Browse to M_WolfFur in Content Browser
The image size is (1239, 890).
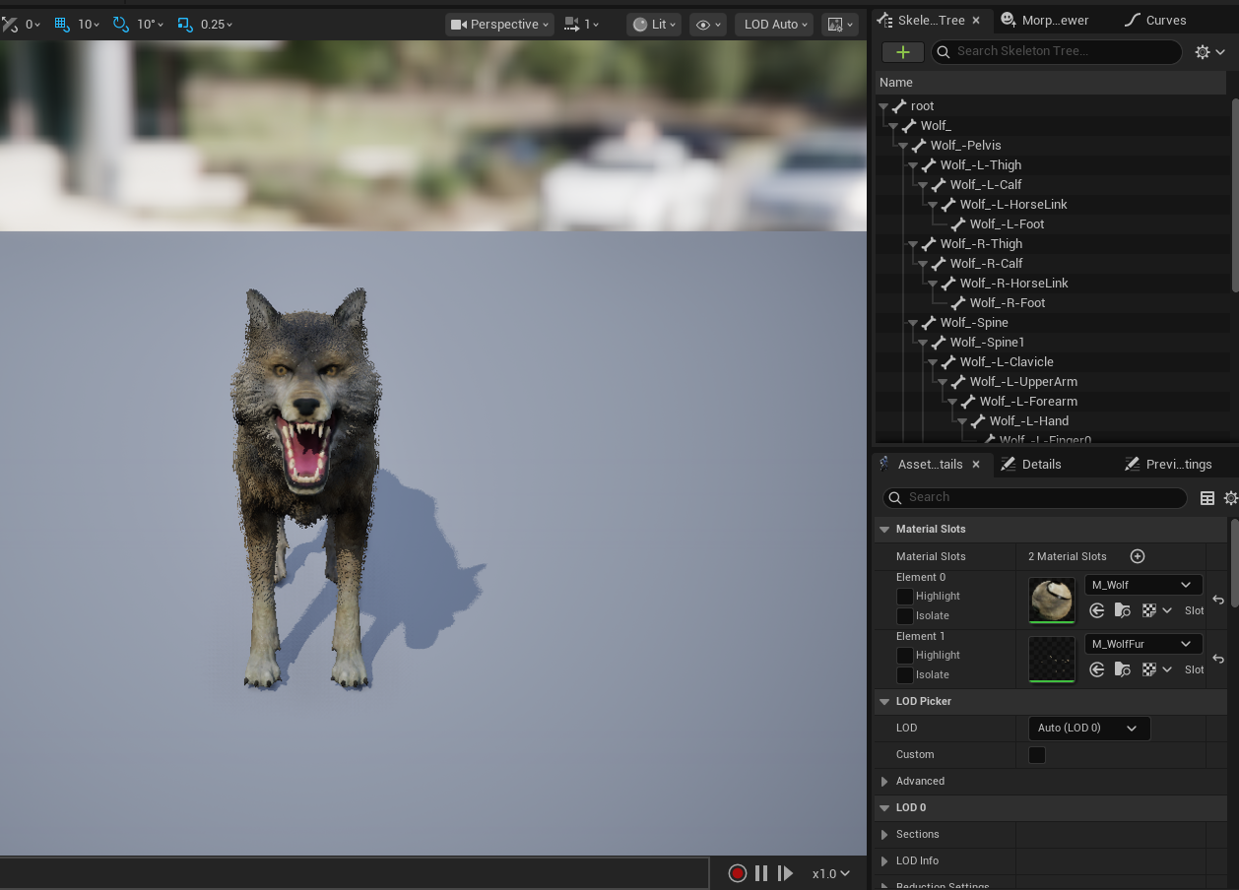point(1123,670)
